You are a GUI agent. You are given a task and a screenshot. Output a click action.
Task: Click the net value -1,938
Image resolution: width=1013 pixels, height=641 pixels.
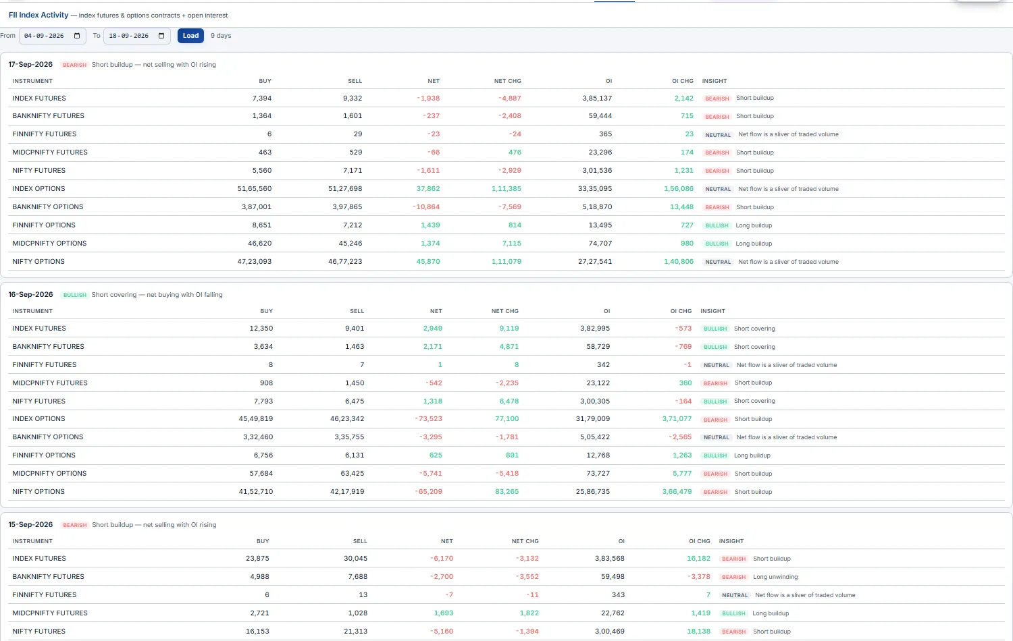[x=428, y=99]
